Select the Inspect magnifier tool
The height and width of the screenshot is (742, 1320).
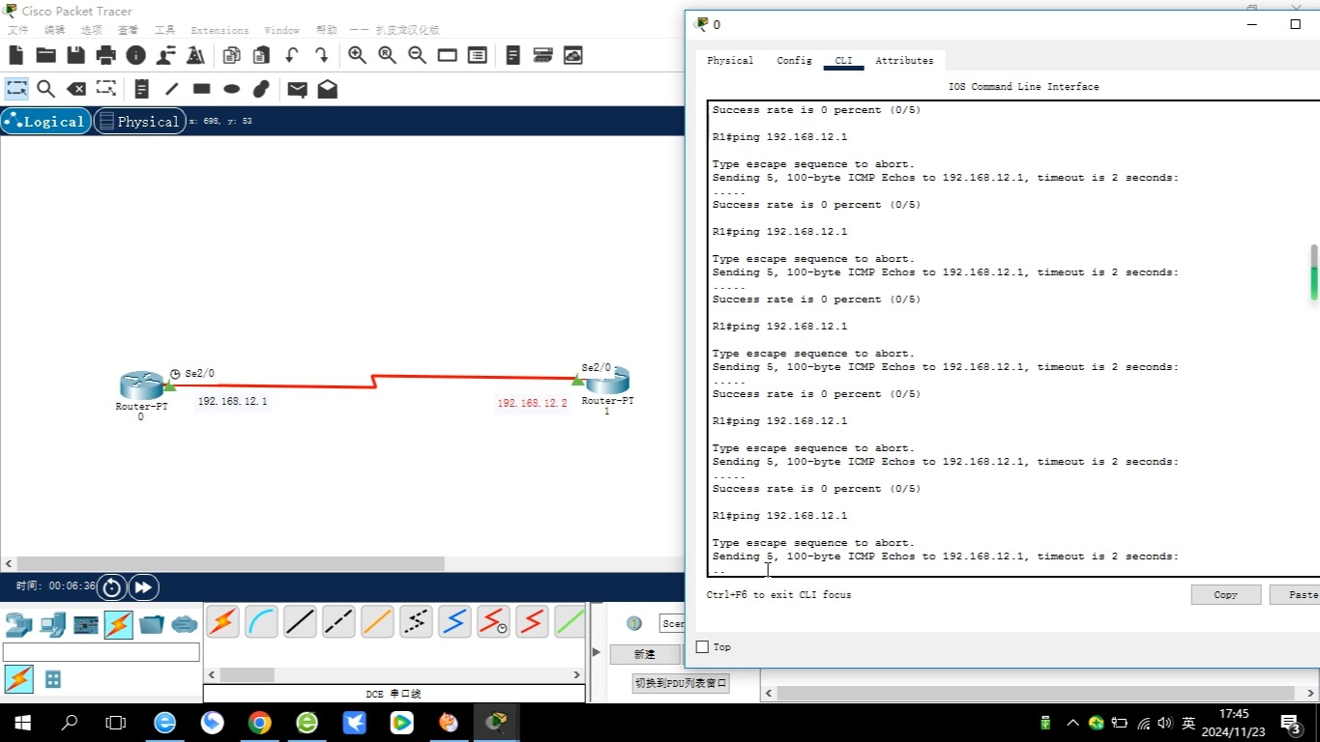[45, 89]
